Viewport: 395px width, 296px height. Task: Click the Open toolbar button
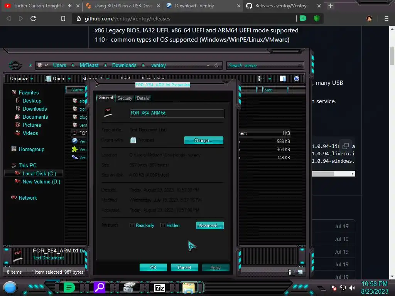55,79
